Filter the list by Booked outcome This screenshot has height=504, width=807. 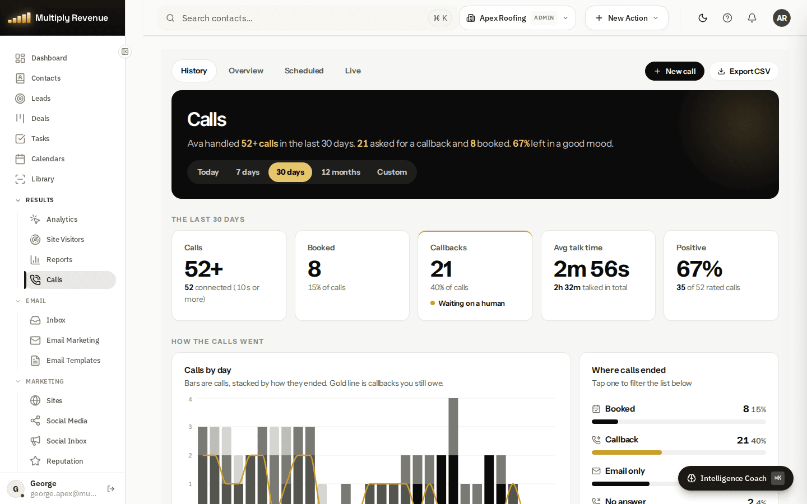[x=679, y=414]
